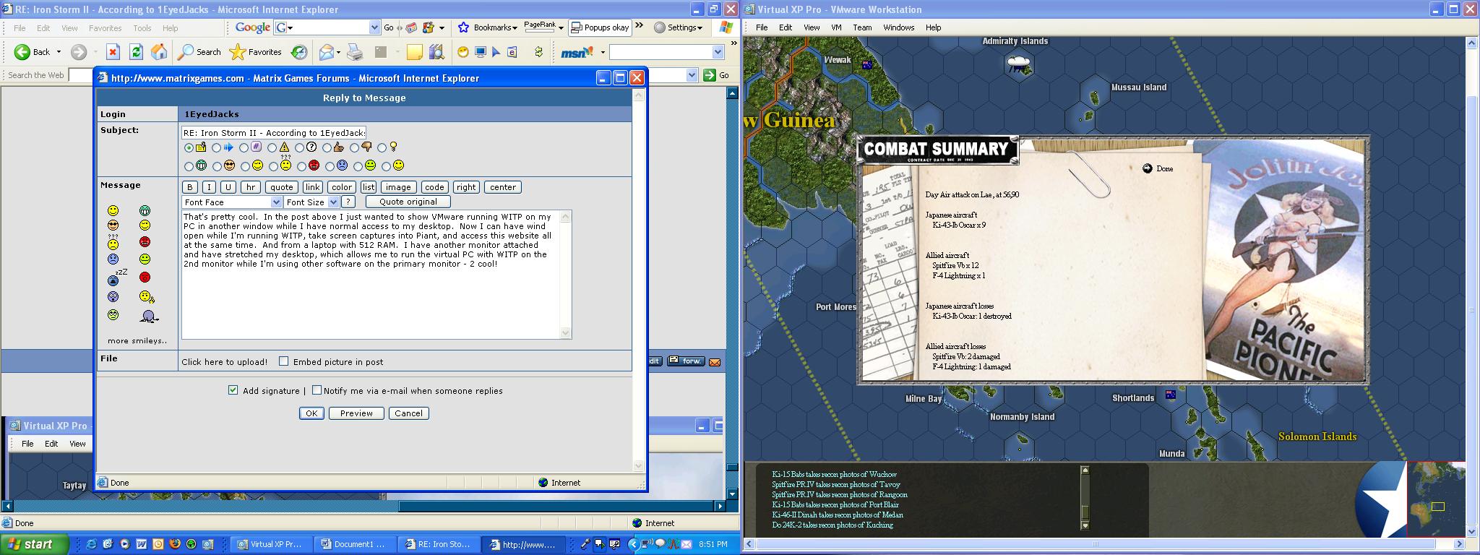
Task: Click the image tag button
Action: [x=398, y=187]
